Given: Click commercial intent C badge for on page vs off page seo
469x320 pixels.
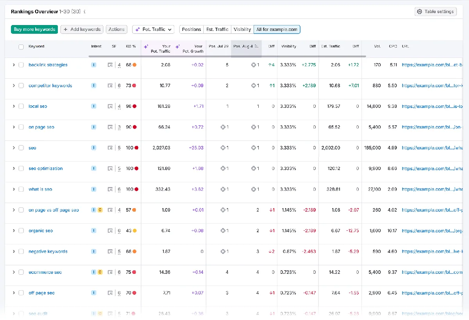Looking at the screenshot, I should pyautogui.click(x=100, y=210).
